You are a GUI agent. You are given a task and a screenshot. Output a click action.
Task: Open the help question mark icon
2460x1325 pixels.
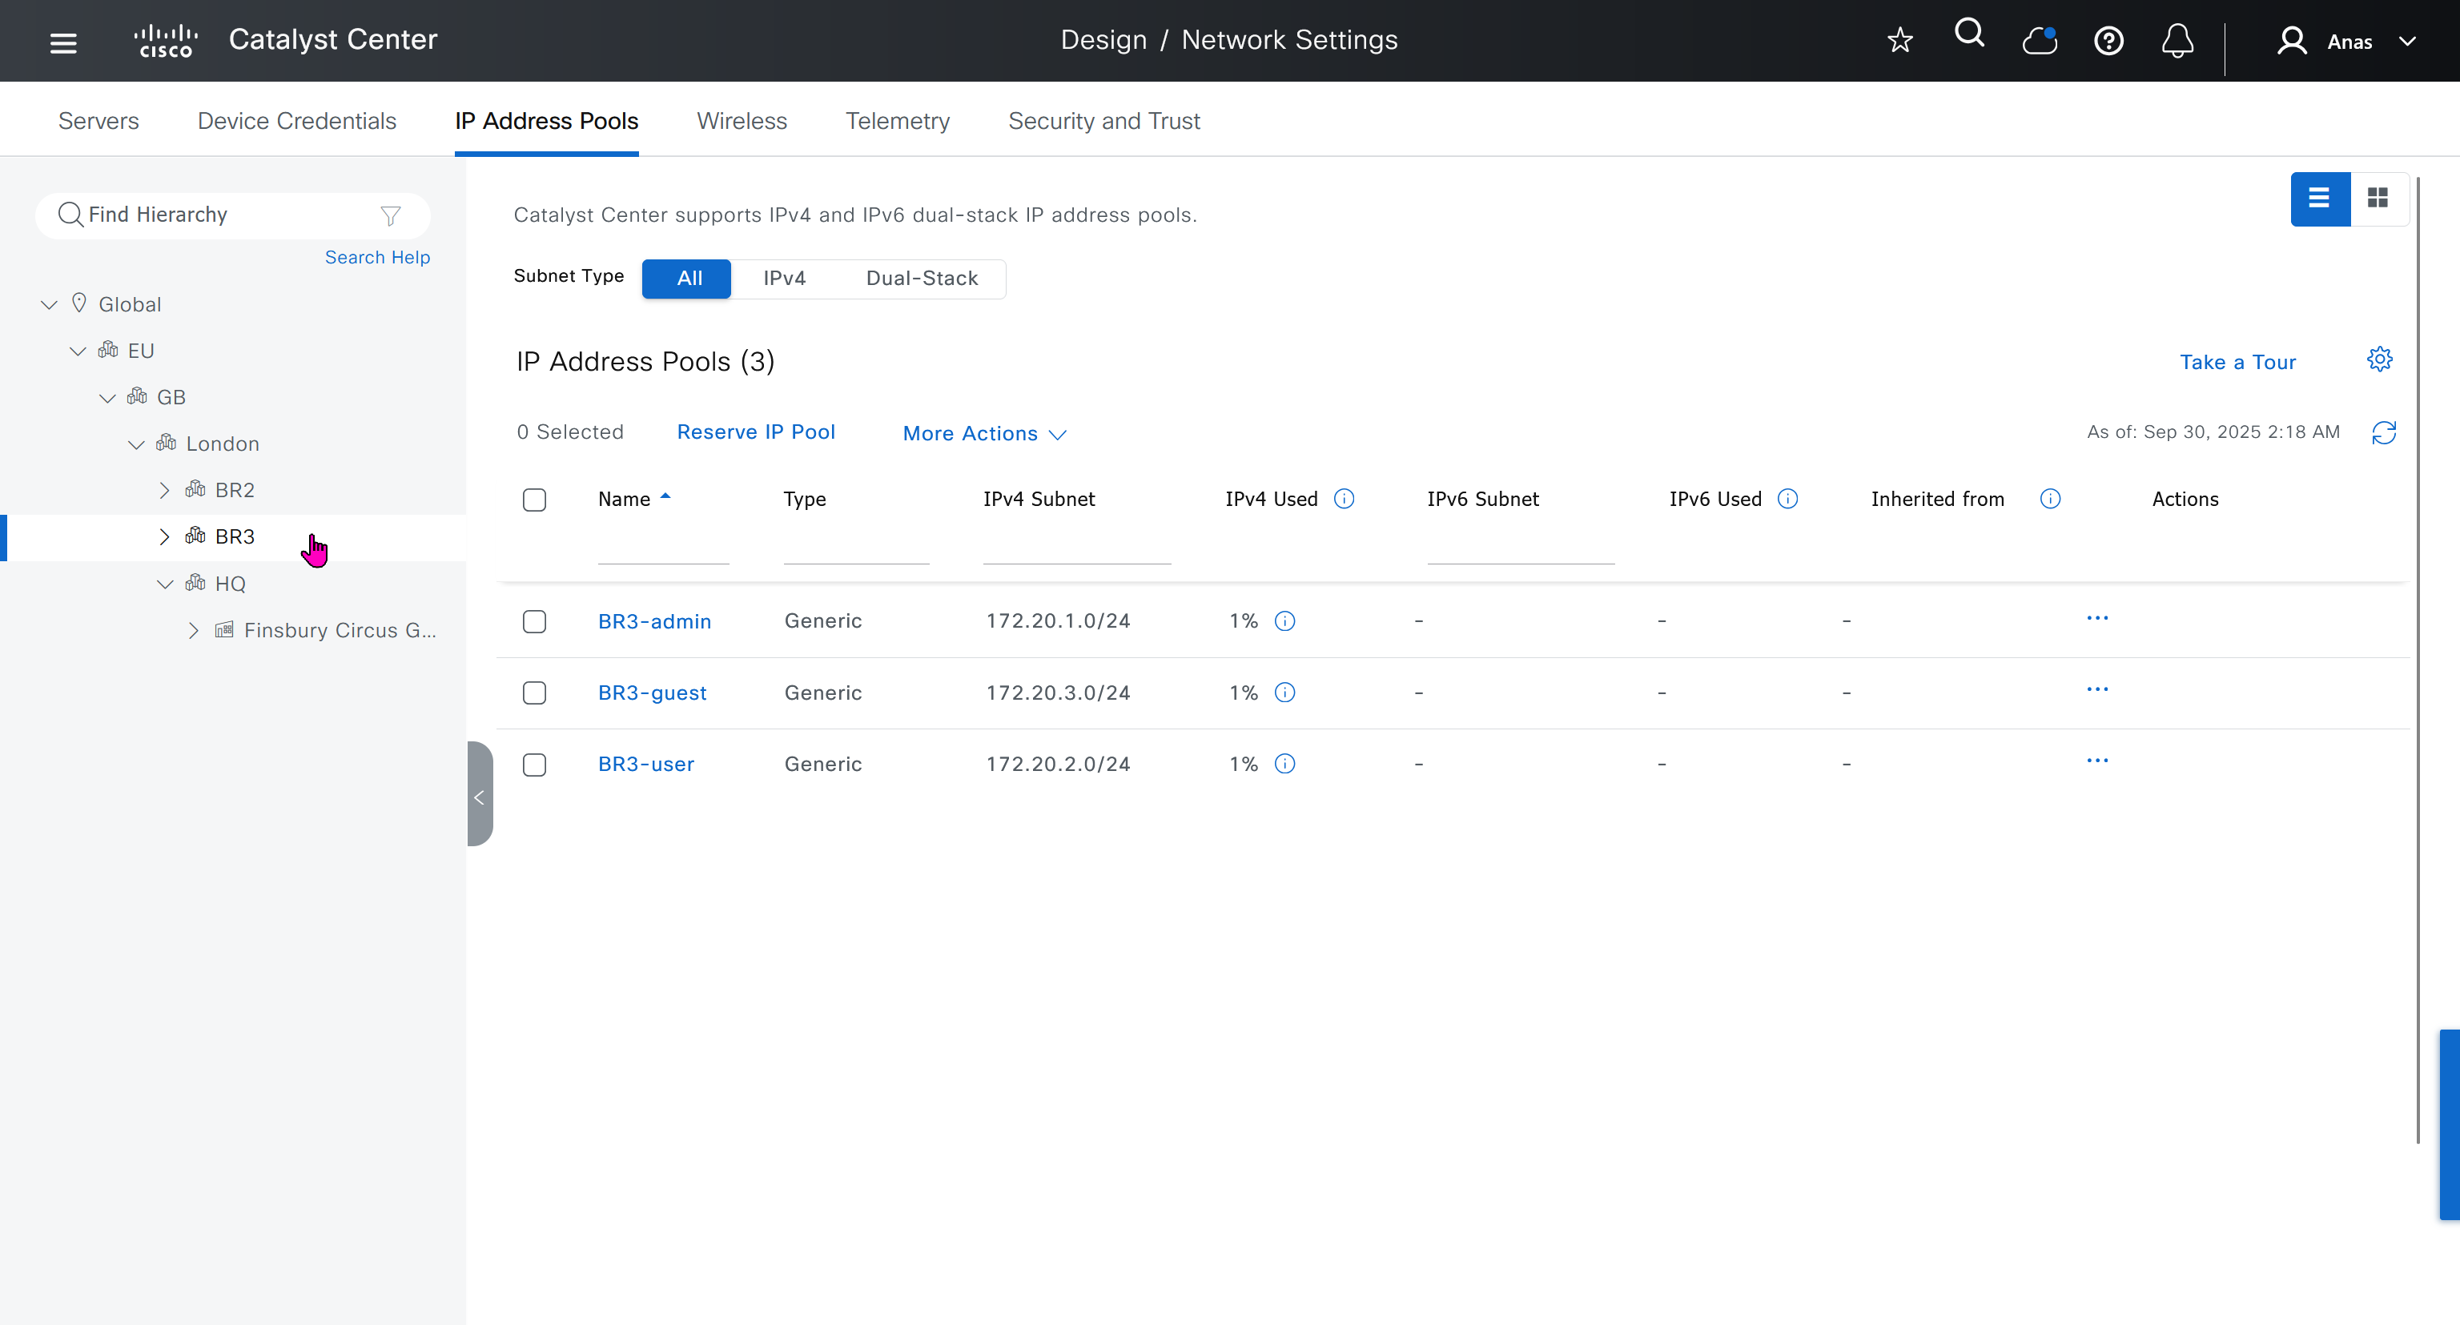[2108, 41]
